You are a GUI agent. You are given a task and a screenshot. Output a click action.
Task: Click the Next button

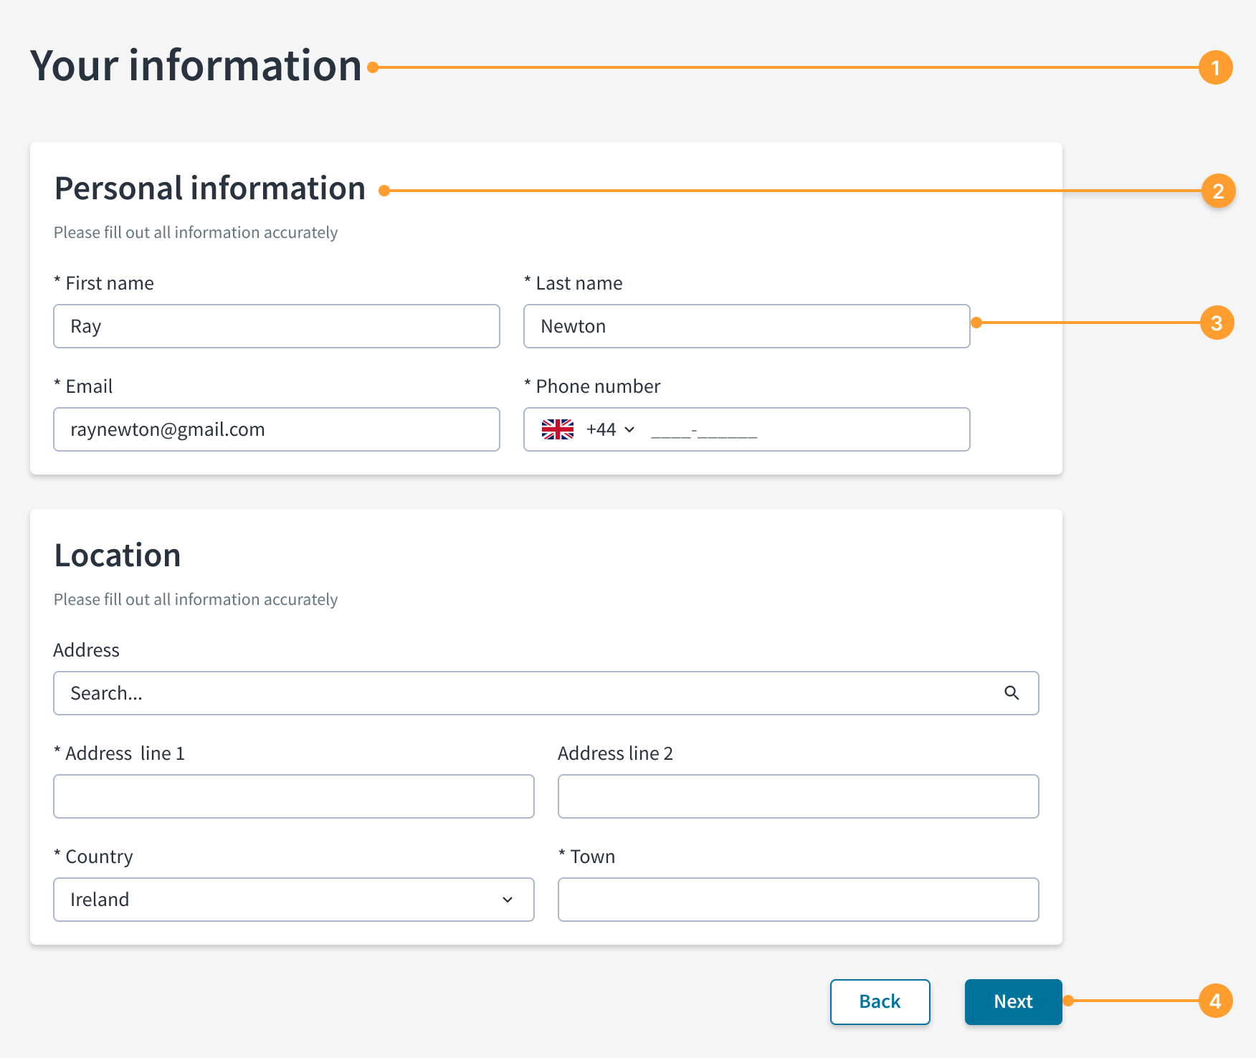(1014, 1002)
